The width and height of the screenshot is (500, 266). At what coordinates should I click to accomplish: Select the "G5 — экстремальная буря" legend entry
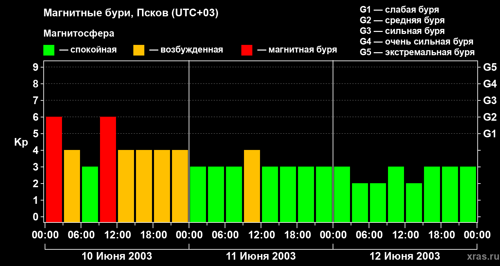417,53
